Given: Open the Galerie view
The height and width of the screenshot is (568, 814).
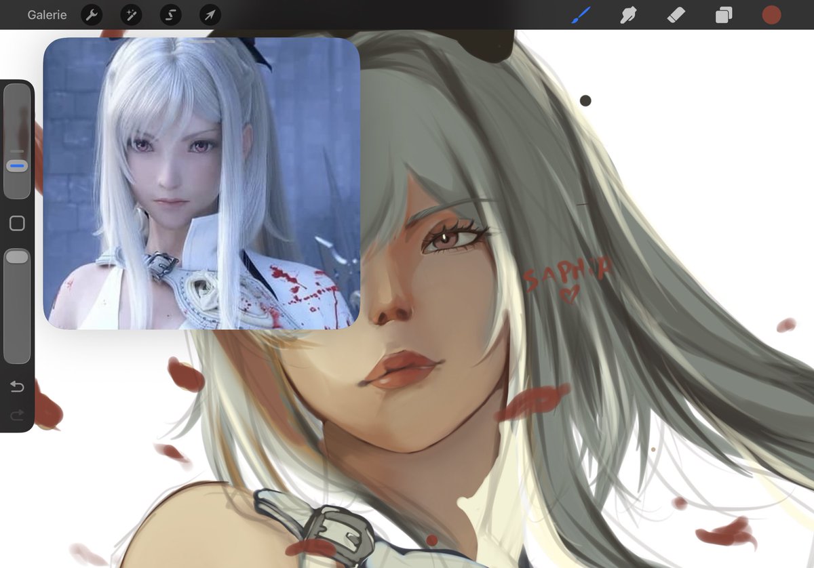Looking at the screenshot, I should [x=47, y=15].
